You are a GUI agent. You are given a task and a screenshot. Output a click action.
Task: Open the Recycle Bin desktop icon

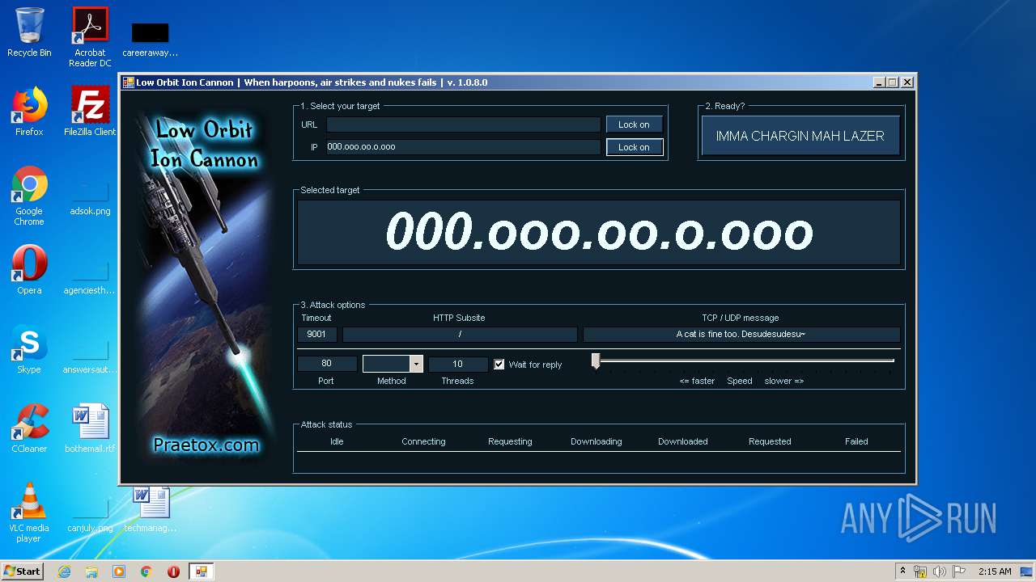tap(29, 32)
